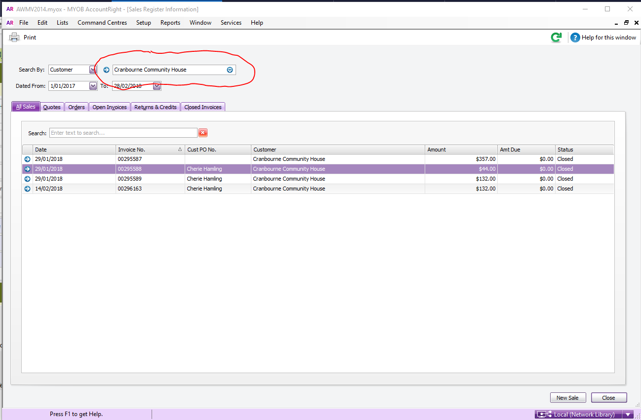Viewport: 641px width, 420px height.
Task: Expand the Local (Network Library) status dropdown
Action: point(627,415)
